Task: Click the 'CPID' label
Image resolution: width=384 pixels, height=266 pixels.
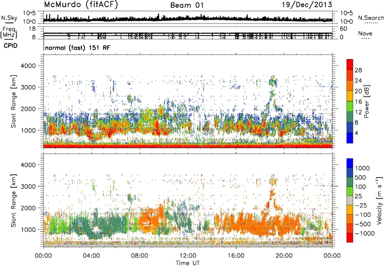Action: 11,46
